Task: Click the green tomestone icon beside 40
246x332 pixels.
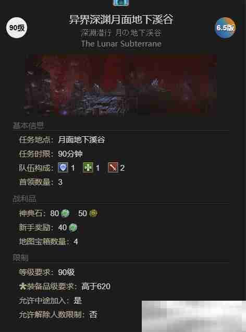Action: 73,228
